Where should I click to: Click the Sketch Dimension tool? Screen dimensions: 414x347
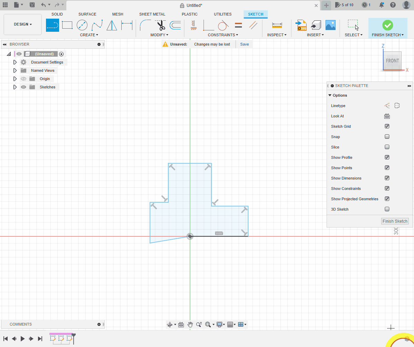[127, 25]
